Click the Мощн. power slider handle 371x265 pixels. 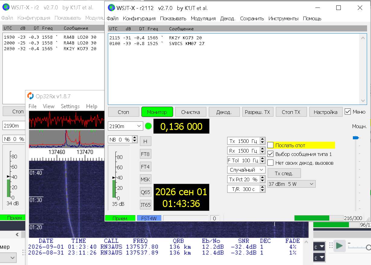click(x=356, y=138)
